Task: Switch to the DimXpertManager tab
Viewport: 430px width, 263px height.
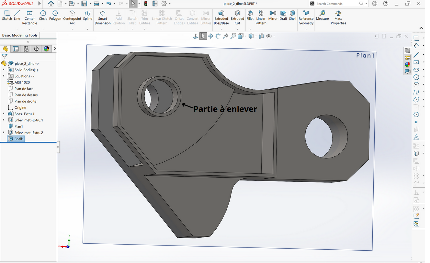Action: point(36,49)
